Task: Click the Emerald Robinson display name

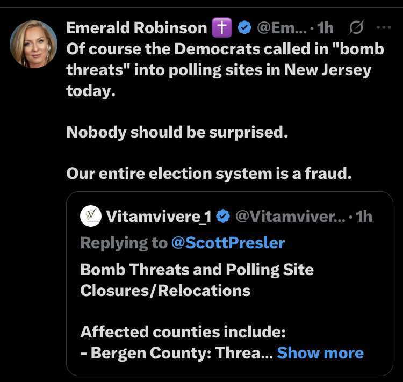Action: [x=136, y=28]
